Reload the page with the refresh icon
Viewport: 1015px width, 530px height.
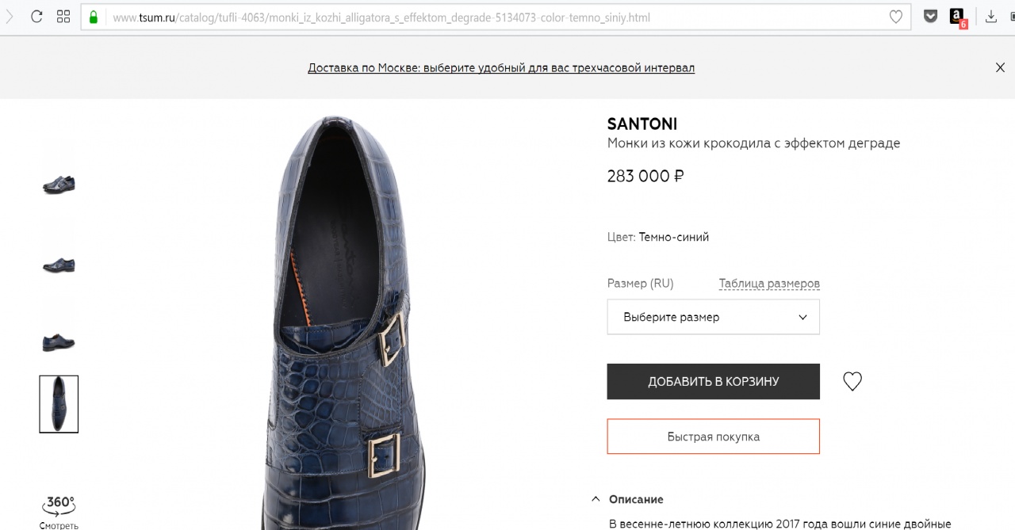(x=36, y=17)
